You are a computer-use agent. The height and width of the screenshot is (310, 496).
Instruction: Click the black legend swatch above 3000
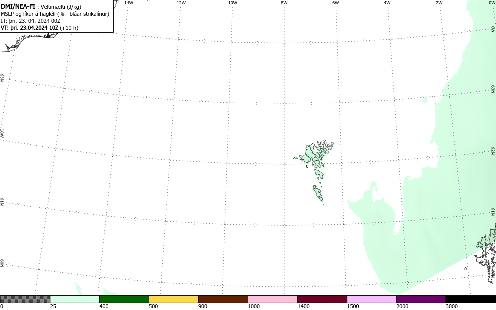tap(471, 299)
